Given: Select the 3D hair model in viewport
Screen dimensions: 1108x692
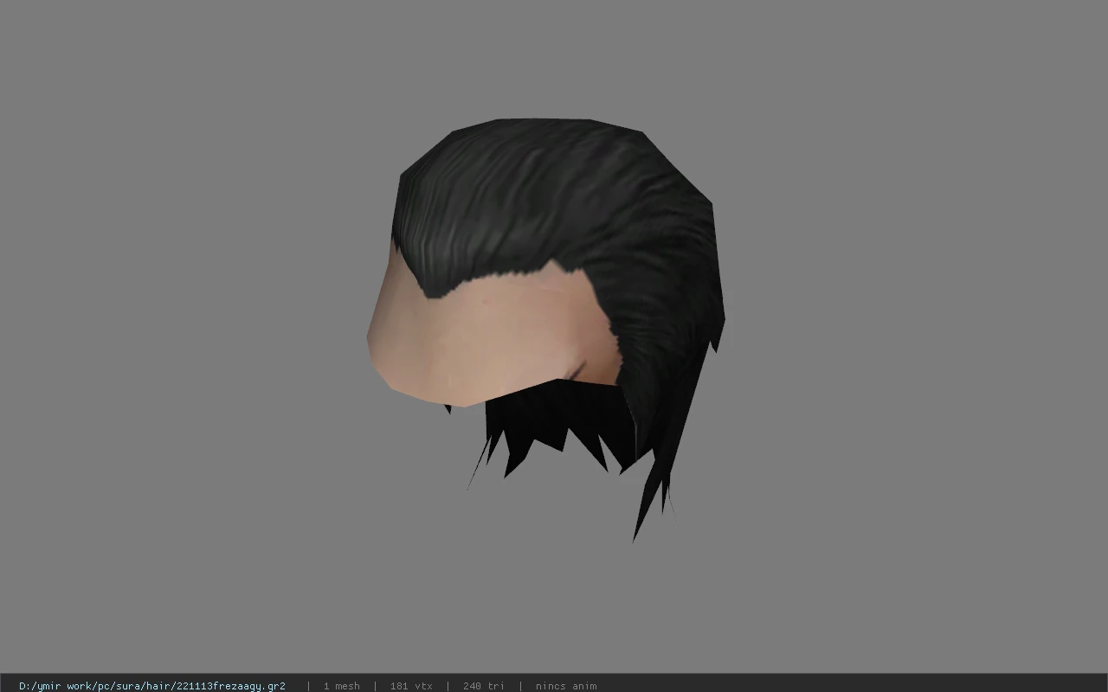Looking at the screenshot, I should pos(546,329).
